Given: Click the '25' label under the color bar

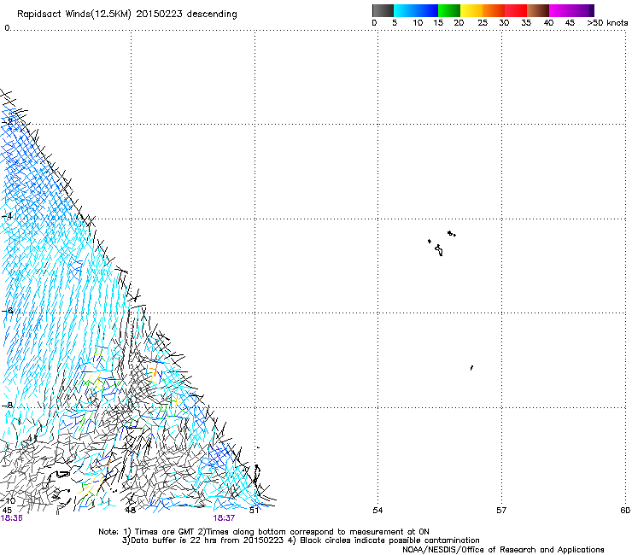Looking at the screenshot, I should click(483, 23).
